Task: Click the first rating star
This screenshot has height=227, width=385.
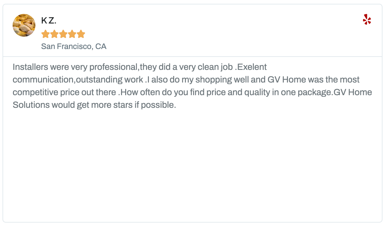Action: click(x=46, y=34)
